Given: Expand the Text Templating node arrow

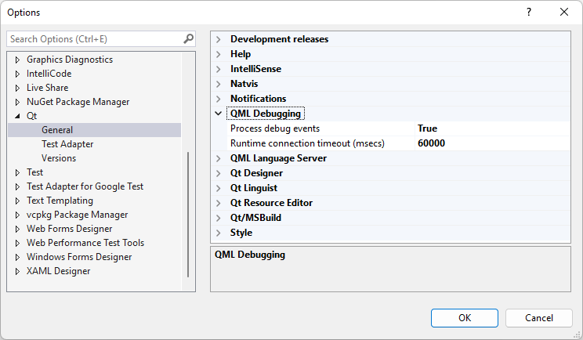Looking at the screenshot, I should (x=17, y=201).
